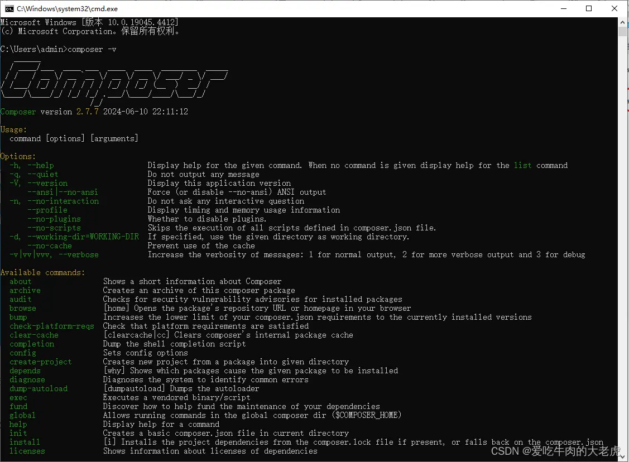Click the 'clear-cache' command name

pyautogui.click(x=34, y=335)
